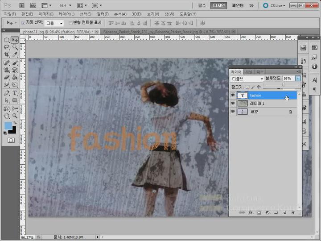Swap foreground and background colors
This screenshot has height=241, width=321.
click(x=15, y=123)
